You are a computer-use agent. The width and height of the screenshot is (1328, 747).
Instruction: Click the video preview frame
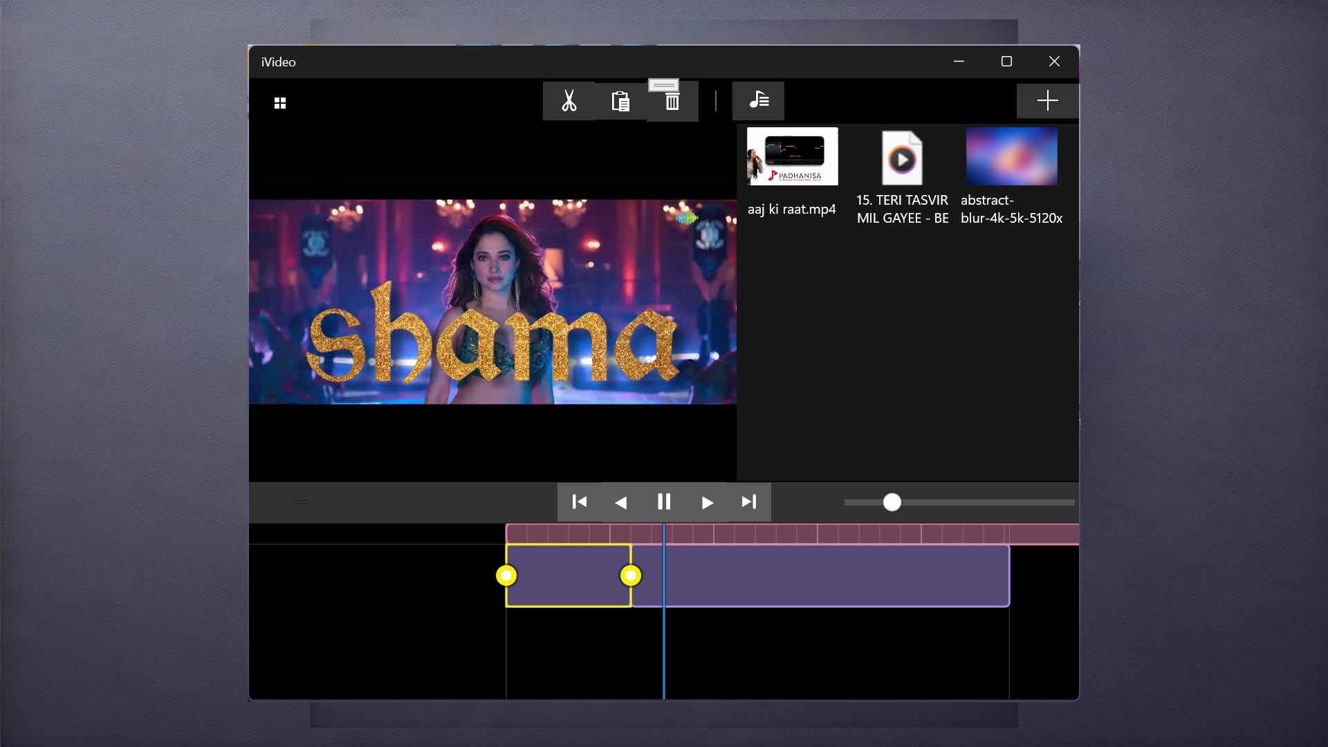pyautogui.click(x=492, y=302)
